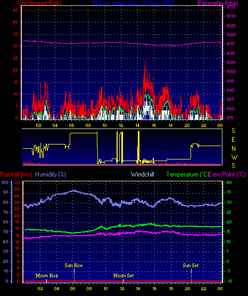The image size is (248, 296).
Task: Click the 100 humidity scale value
Action: click(5, 182)
